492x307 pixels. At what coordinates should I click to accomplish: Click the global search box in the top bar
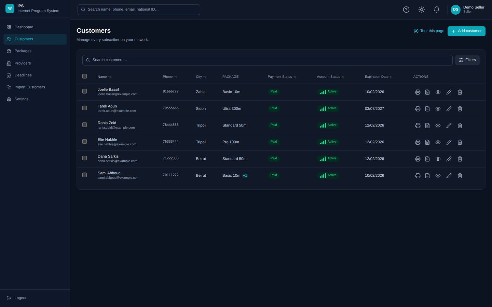click(x=139, y=10)
